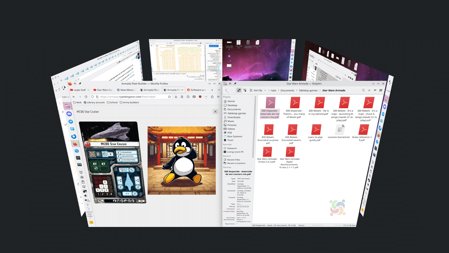Open Firefox's history clock icon
The width and height of the screenshot is (449, 253).
[188, 97]
